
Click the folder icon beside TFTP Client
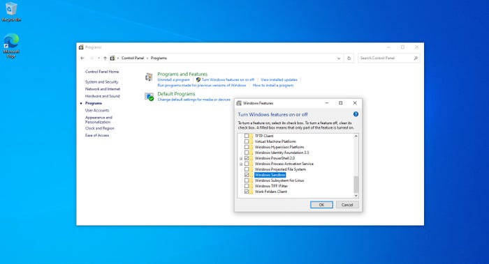[x=251, y=136]
